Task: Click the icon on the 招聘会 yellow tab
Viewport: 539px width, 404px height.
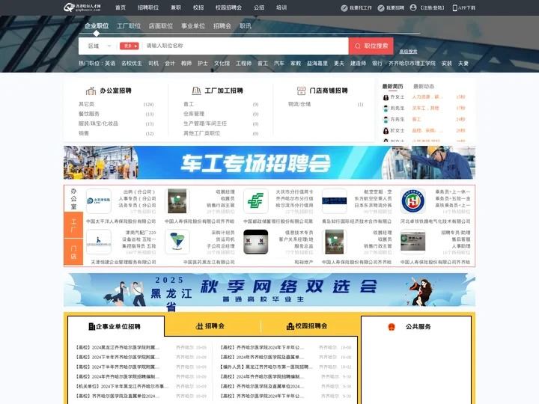Action: pyautogui.click(x=199, y=326)
